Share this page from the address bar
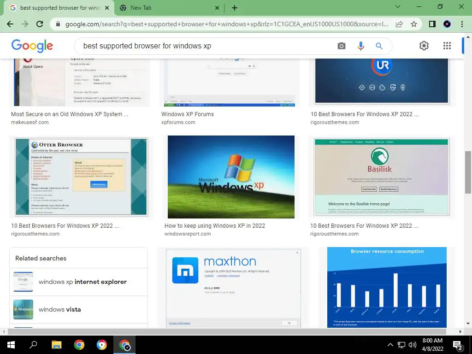Screen dimensions: 472x354 (x=399, y=24)
